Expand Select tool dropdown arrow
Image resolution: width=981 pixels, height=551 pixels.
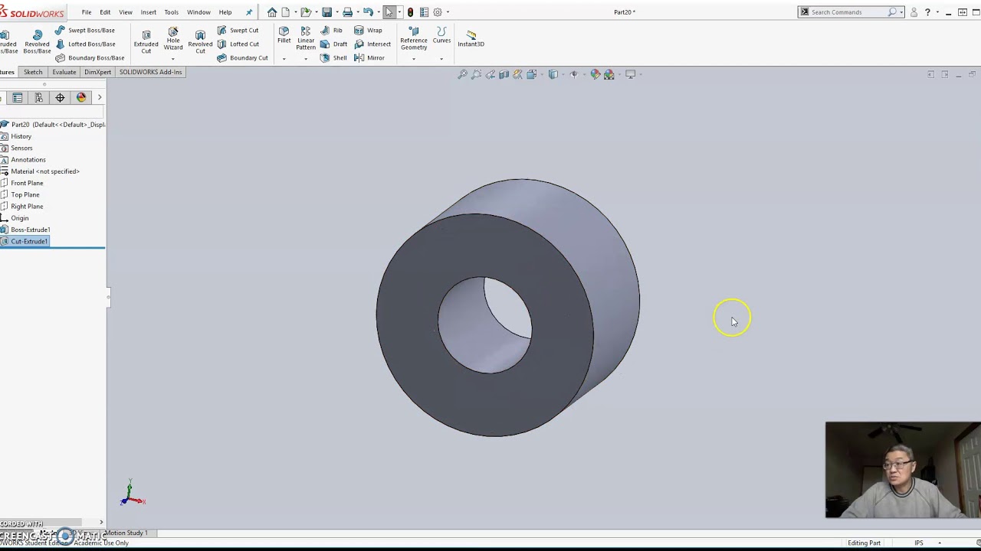point(400,12)
